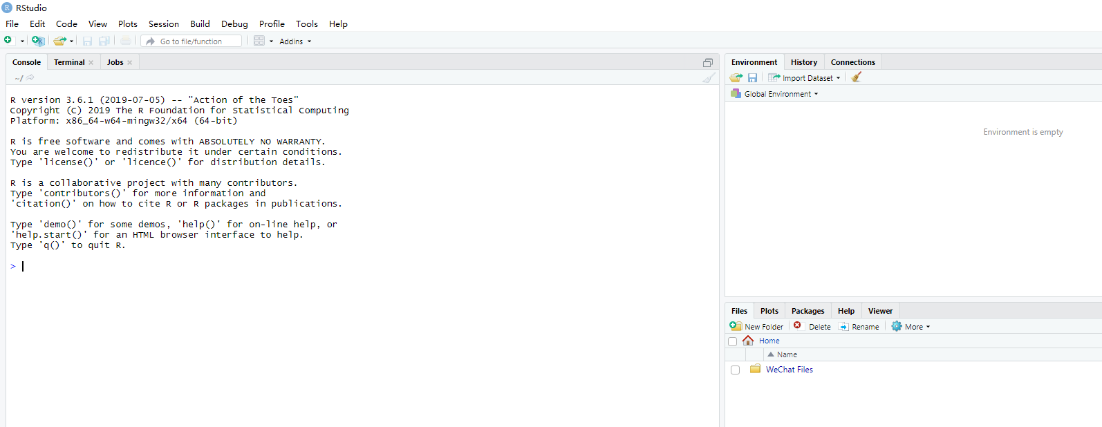This screenshot has height=427, width=1102.
Task: Maximize the Console pane
Action: click(708, 62)
